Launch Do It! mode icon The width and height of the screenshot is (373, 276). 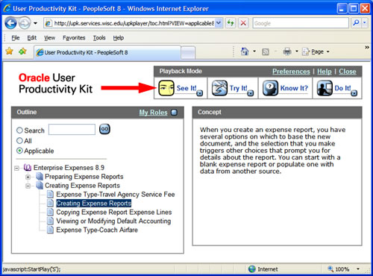tap(325, 88)
